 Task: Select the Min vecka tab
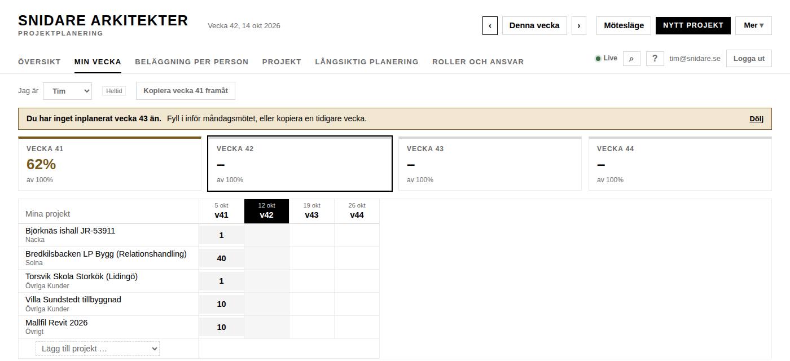pos(98,61)
